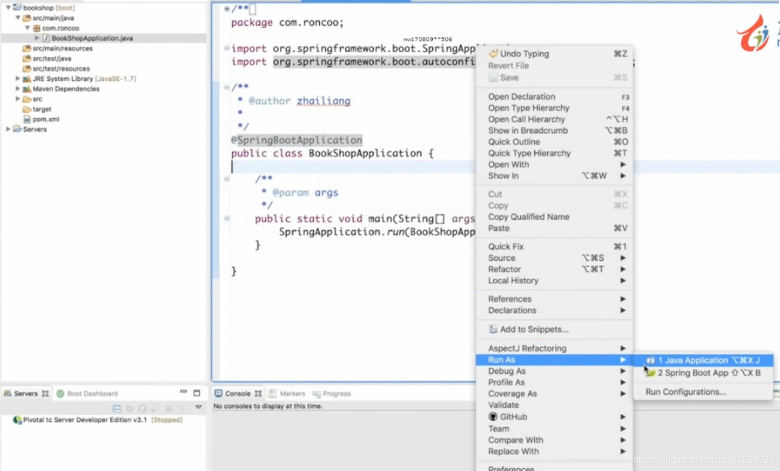
Task: Click the com.roncoo package icon
Action: point(36,28)
